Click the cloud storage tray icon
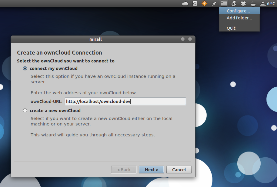 pyautogui.click(x=185, y=4)
